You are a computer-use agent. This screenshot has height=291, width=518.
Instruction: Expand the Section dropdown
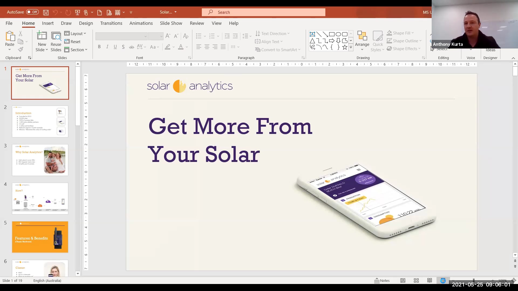point(76,50)
